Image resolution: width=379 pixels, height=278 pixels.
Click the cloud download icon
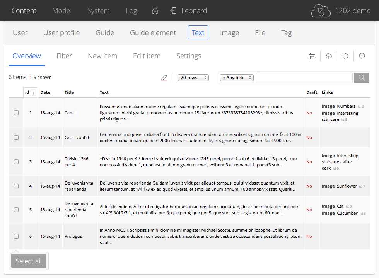click(x=329, y=56)
